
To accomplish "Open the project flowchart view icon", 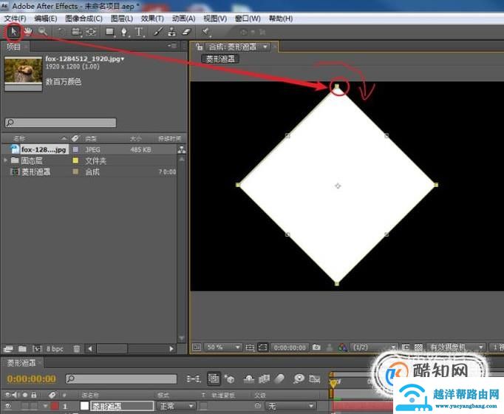I will (182, 149).
